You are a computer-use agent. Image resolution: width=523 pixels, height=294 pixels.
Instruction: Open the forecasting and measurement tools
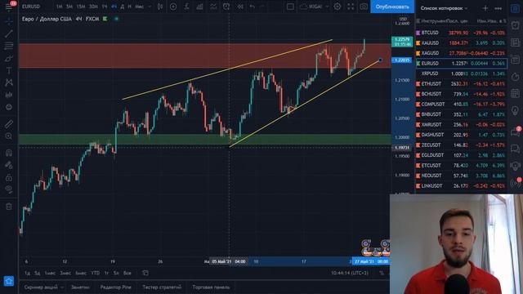[x=9, y=95]
